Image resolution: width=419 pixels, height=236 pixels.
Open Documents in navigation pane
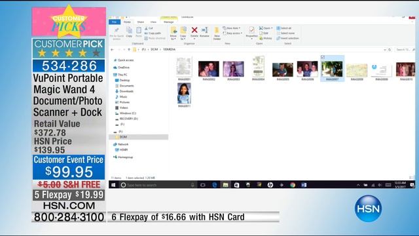124,86
